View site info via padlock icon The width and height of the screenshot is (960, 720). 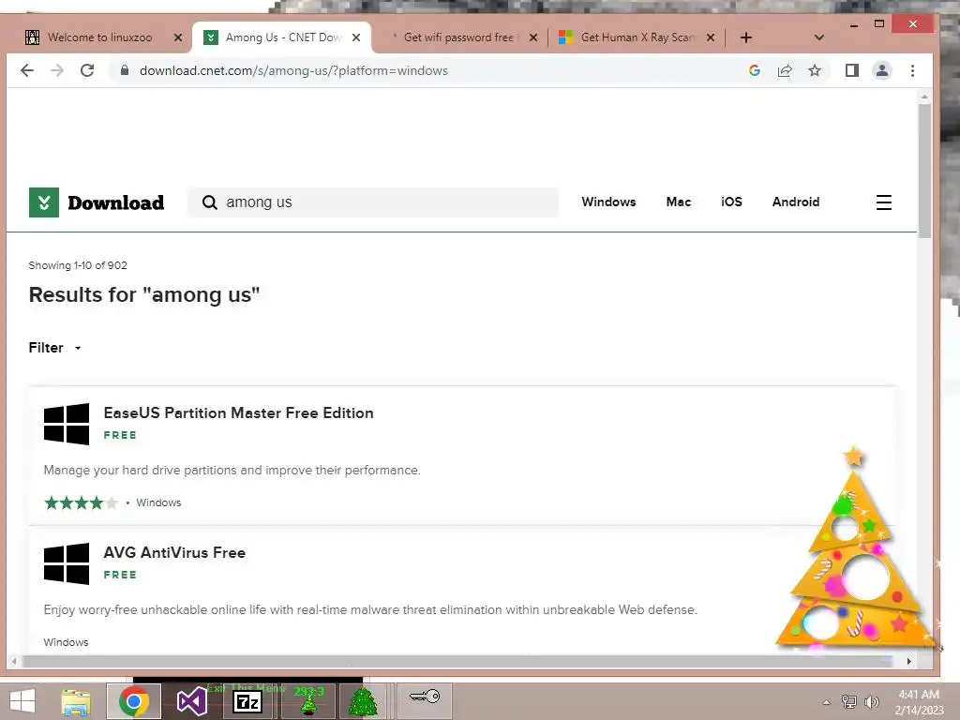pyautogui.click(x=125, y=70)
